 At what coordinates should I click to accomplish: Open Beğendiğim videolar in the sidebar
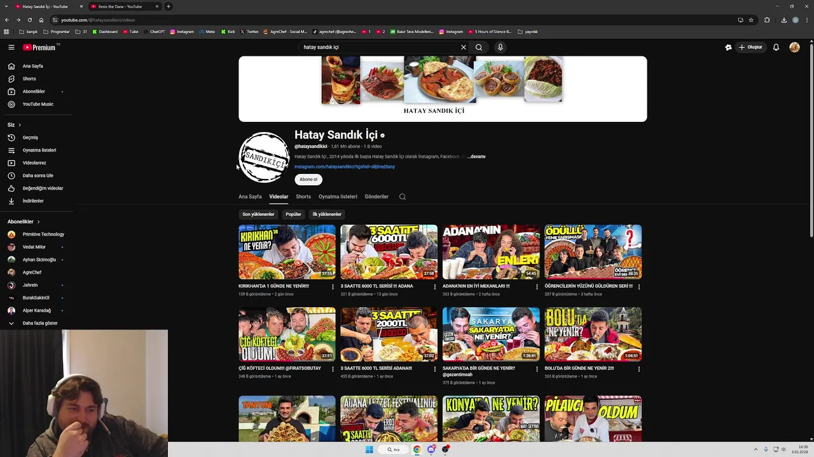[x=36, y=189]
